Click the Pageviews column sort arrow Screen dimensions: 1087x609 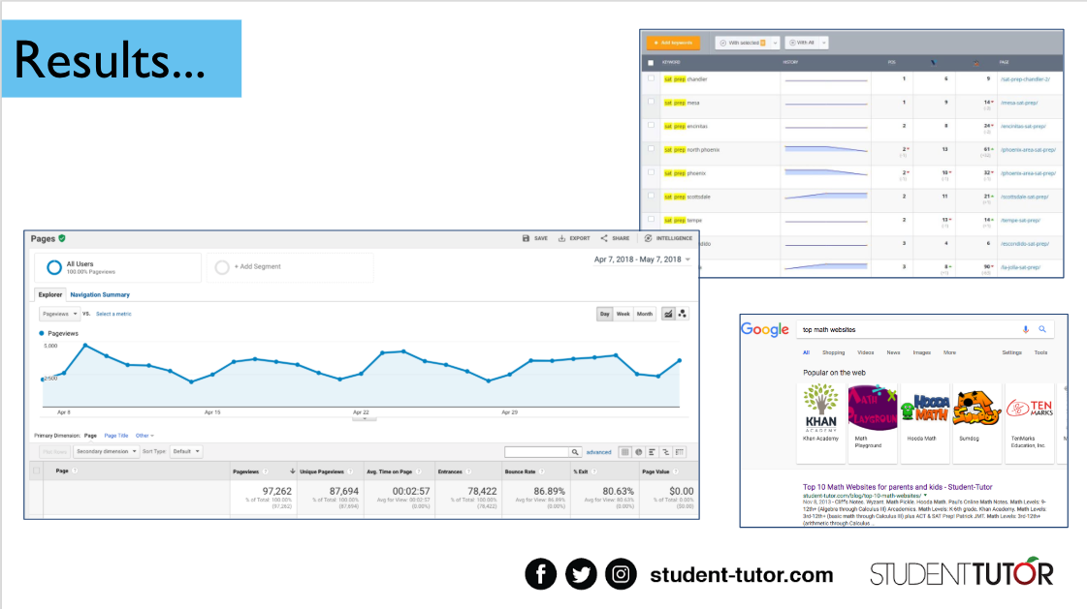pyautogui.click(x=293, y=472)
